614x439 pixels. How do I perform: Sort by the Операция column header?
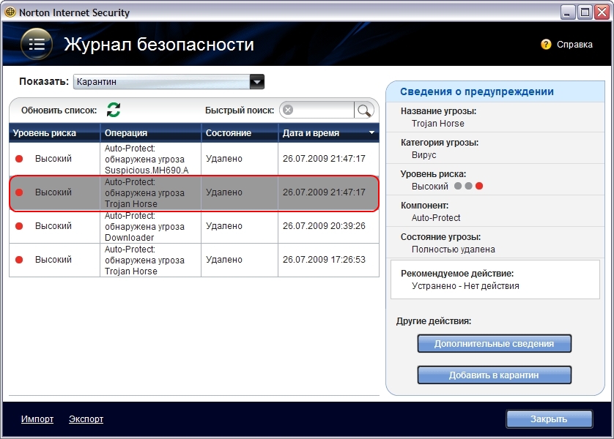pyautogui.click(x=151, y=133)
